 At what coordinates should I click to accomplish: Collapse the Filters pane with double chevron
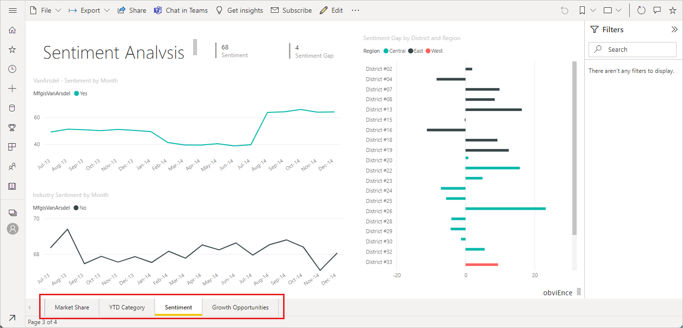coord(674,29)
